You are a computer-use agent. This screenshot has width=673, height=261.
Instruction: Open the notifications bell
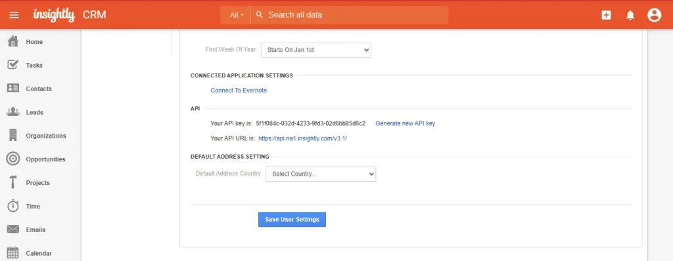pos(630,16)
